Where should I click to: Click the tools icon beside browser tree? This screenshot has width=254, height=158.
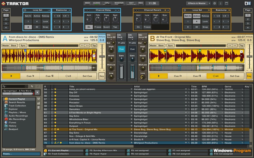click(39, 99)
